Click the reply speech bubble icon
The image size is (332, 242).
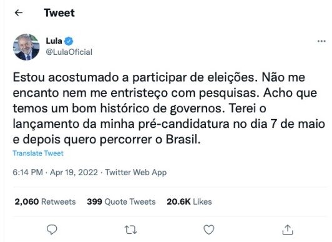point(52,230)
